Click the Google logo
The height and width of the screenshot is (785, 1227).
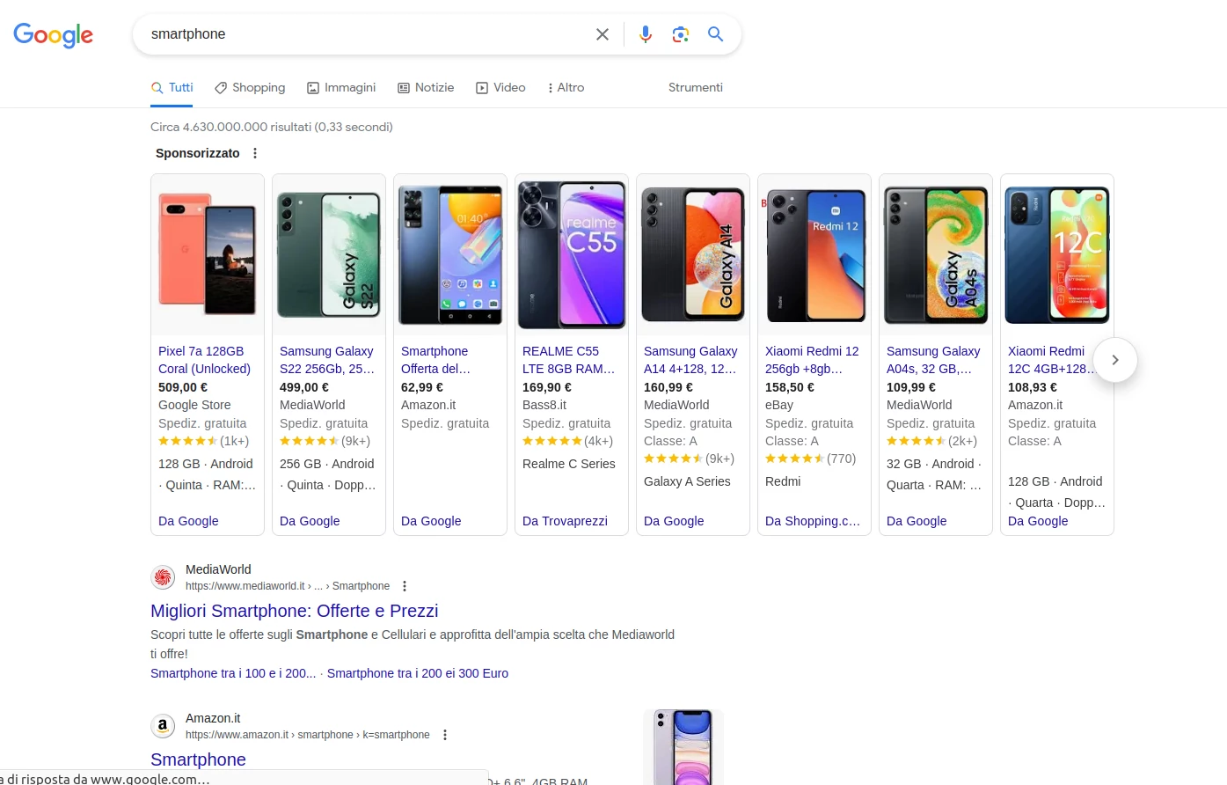click(x=53, y=34)
